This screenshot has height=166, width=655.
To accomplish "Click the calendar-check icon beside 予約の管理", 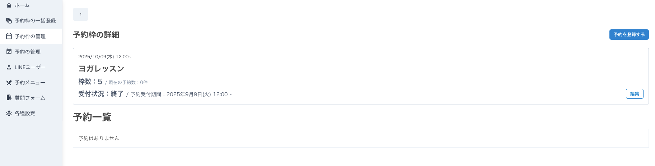I will coord(9,52).
